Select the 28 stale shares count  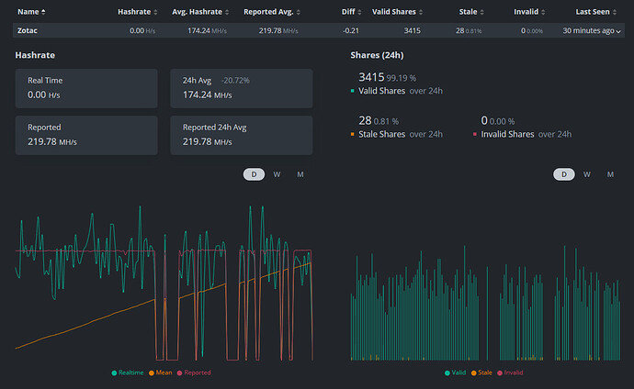pyautogui.click(x=365, y=120)
